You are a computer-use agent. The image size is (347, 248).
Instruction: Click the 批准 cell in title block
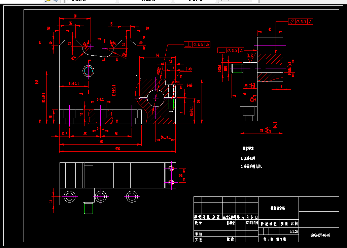(x=230, y=239)
